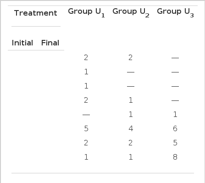The image size is (205, 183).
Task: Click Group U2's 1 in the last U3-dash row
Action: coord(131,100)
